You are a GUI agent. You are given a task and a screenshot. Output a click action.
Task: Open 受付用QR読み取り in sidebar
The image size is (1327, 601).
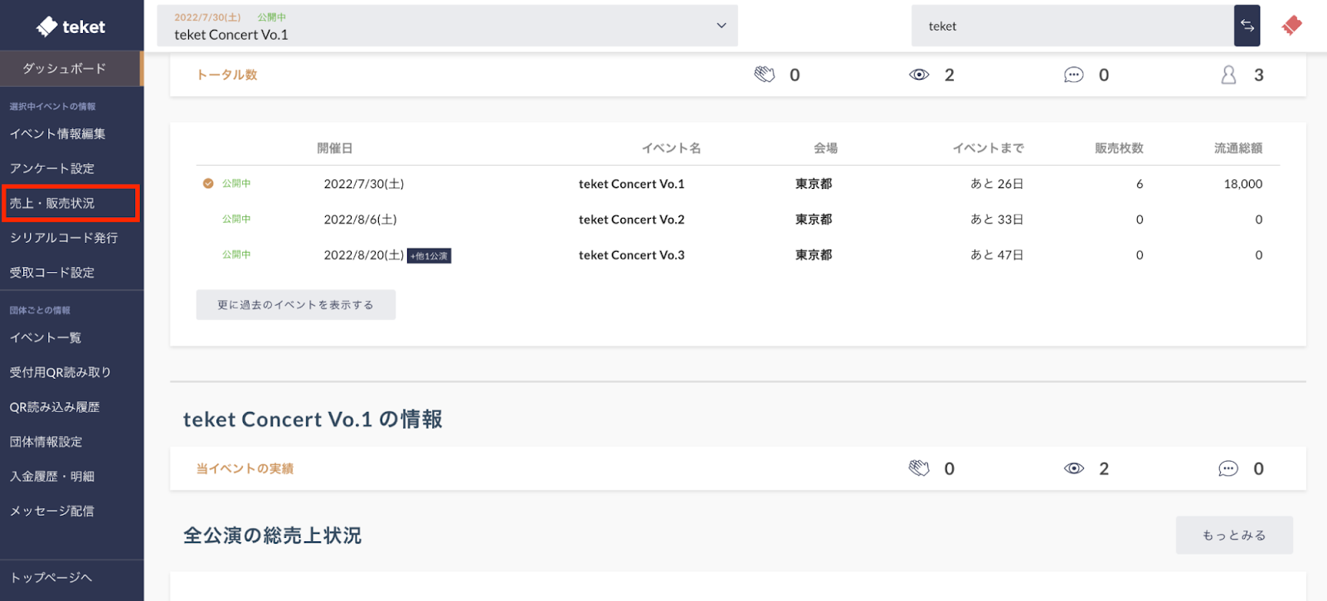tap(60, 372)
